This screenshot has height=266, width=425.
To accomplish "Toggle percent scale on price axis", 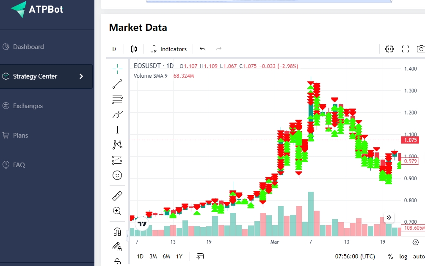I will point(390,256).
